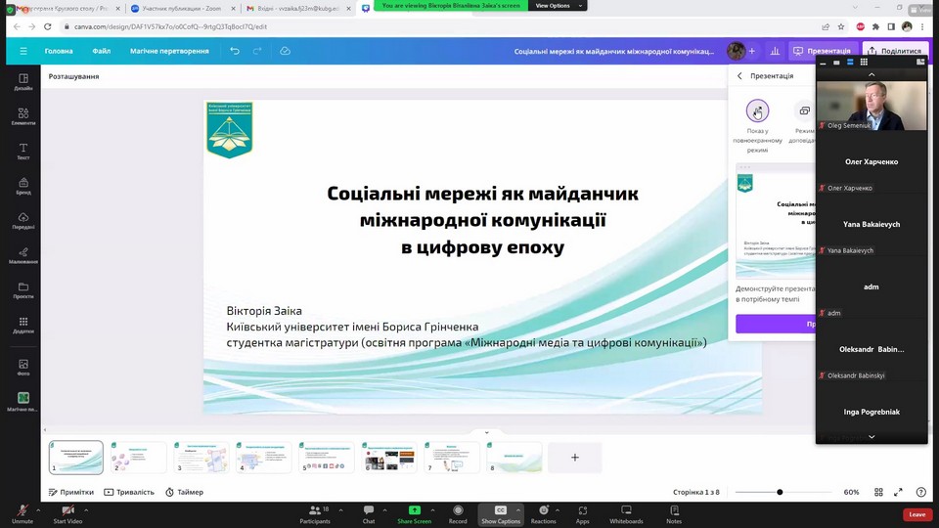
Task: Select the Текст tool in sidebar
Action: point(23,152)
